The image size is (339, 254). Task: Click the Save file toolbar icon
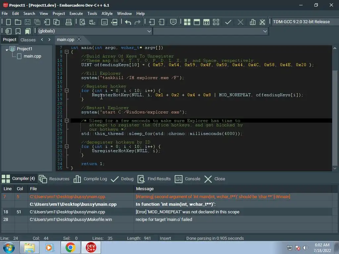27,22
